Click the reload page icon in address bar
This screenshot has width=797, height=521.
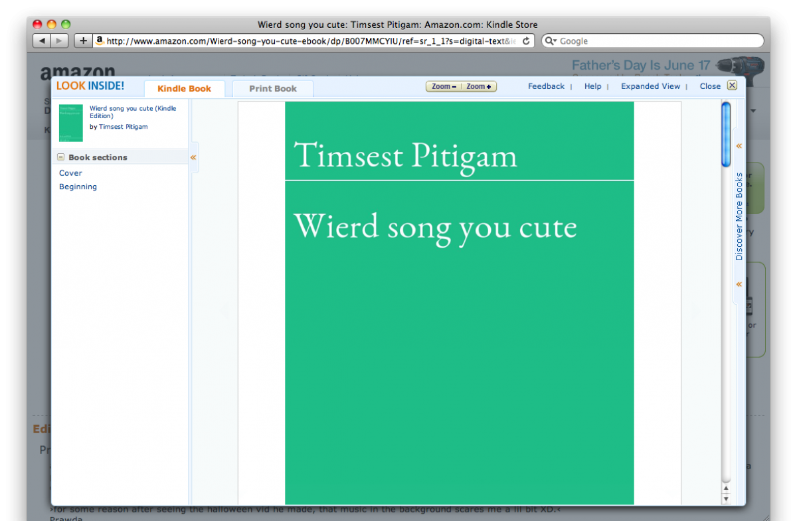click(x=526, y=41)
